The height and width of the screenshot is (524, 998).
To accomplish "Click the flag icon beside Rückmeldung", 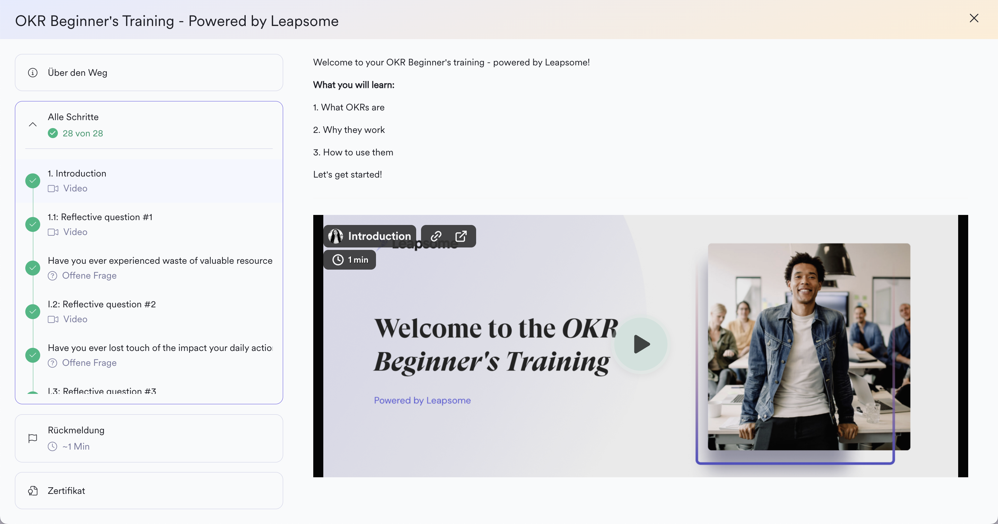I will [33, 438].
